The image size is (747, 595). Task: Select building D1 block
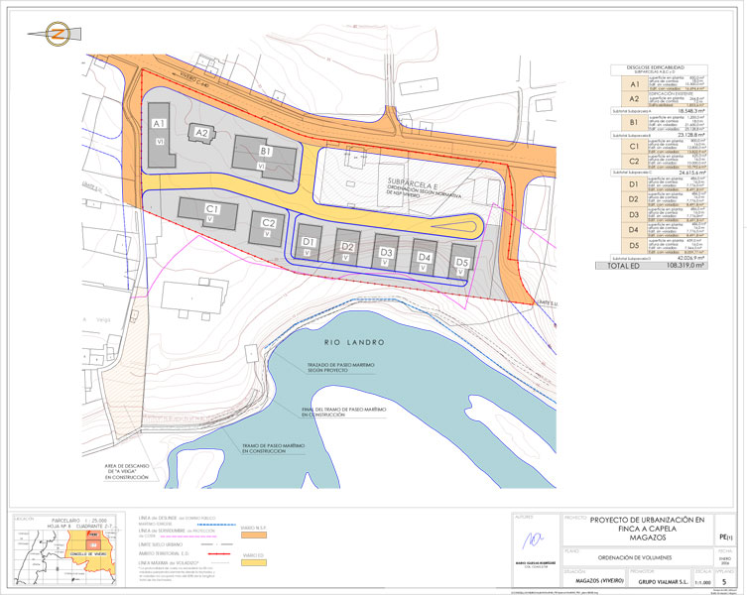[x=309, y=245]
